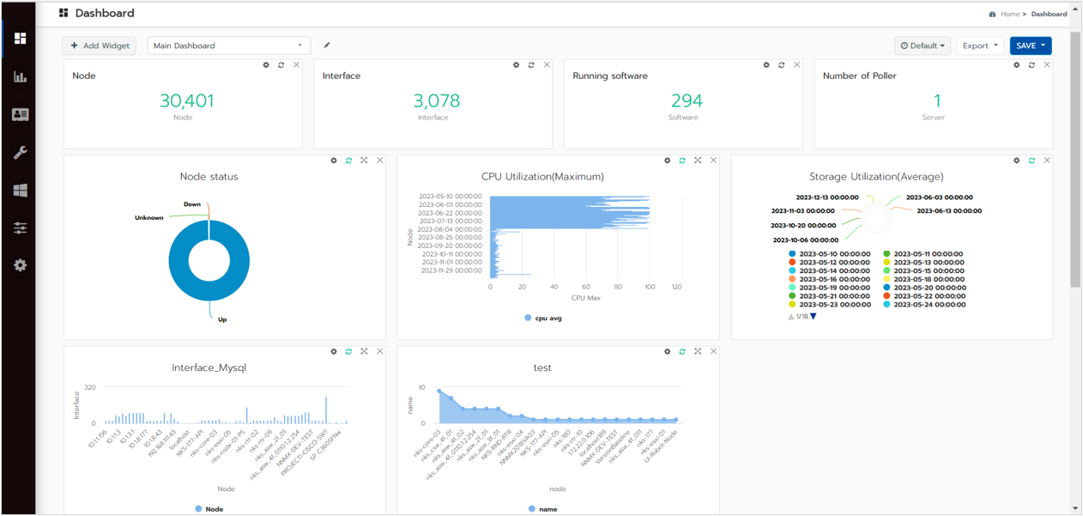Toggle name legend in test chart
This screenshot has height=516, width=1083.
(542, 509)
